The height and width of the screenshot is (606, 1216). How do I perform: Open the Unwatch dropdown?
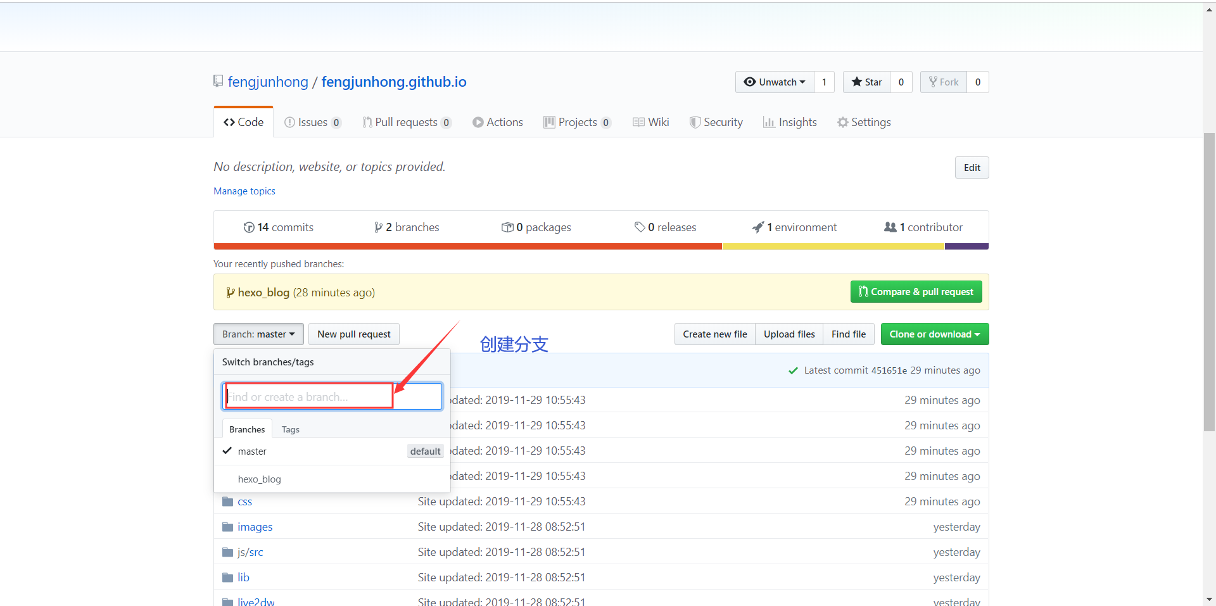[x=775, y=82]
